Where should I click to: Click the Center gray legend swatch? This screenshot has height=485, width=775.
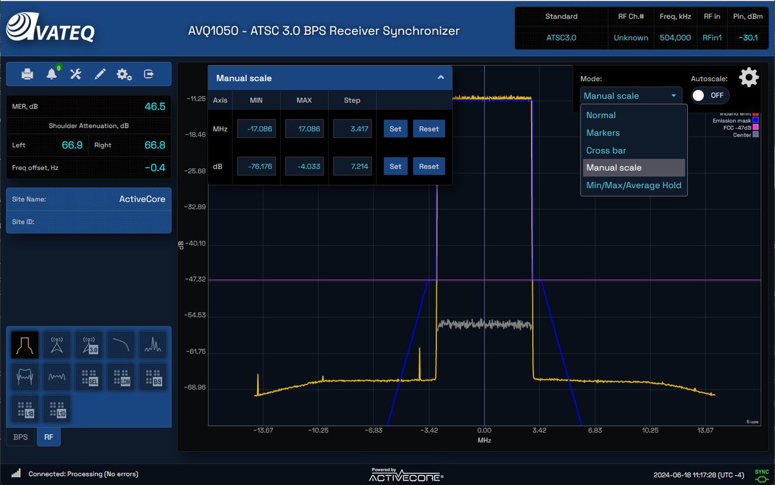tap(756, 135)
